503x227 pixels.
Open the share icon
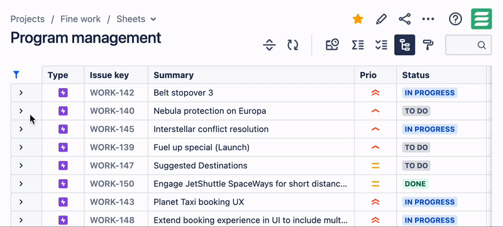405,19
